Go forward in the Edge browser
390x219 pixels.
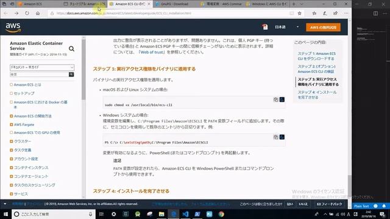pyautogui.click(x=16, y=13)
